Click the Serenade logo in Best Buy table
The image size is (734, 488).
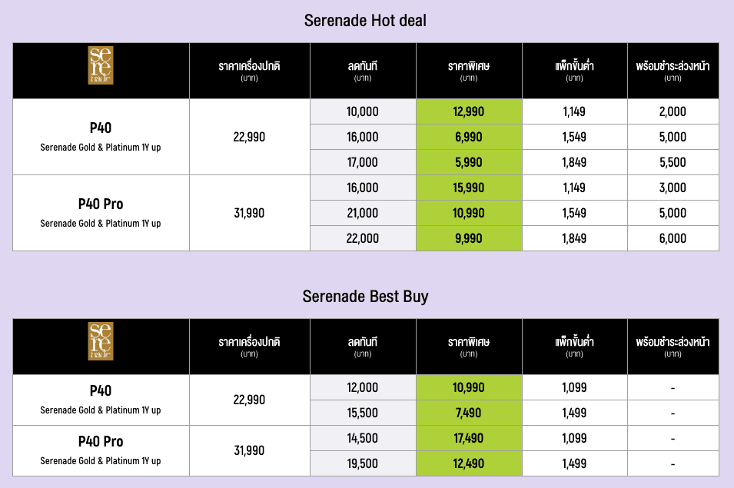coord(101,341)
